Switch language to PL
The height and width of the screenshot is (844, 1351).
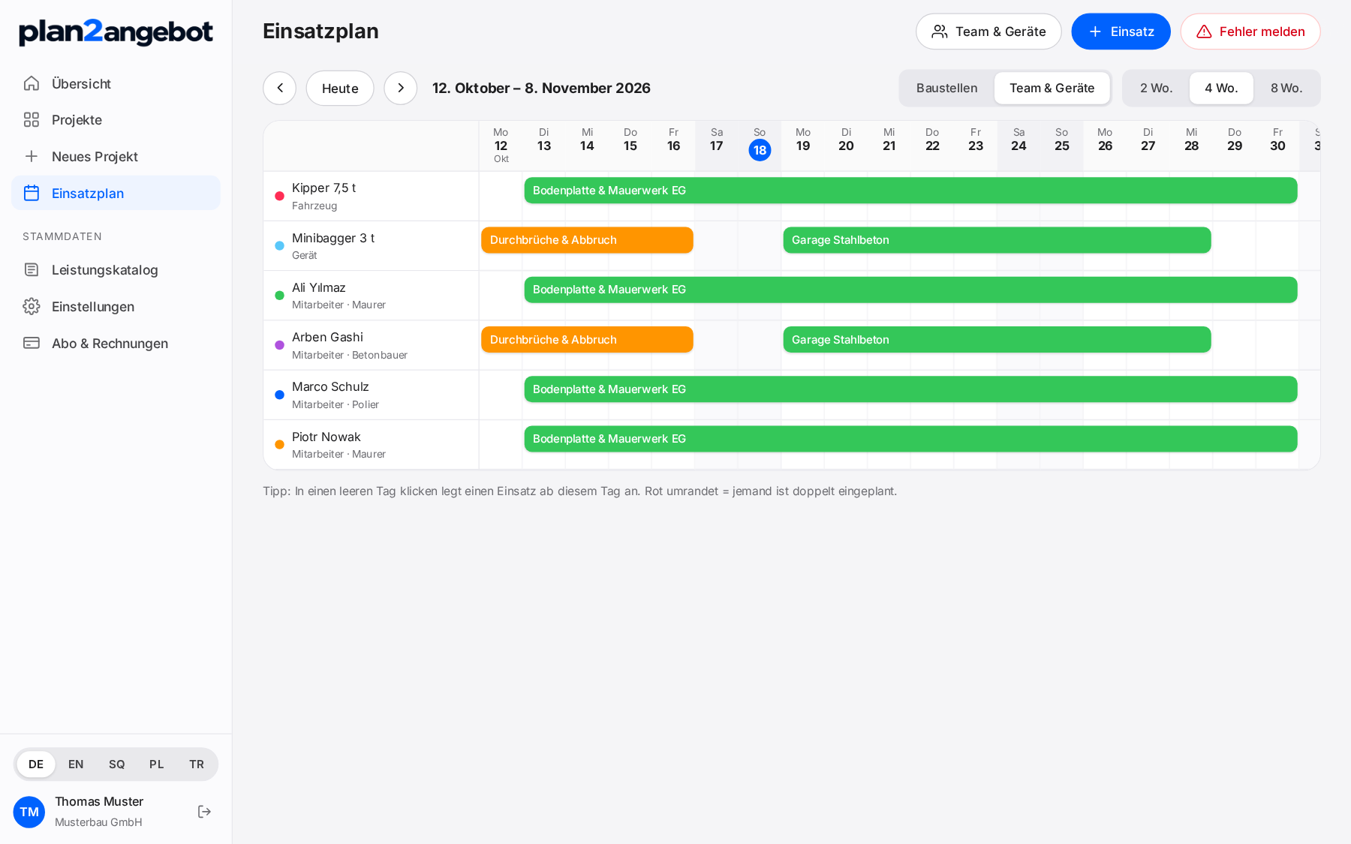tap(156, 764)
